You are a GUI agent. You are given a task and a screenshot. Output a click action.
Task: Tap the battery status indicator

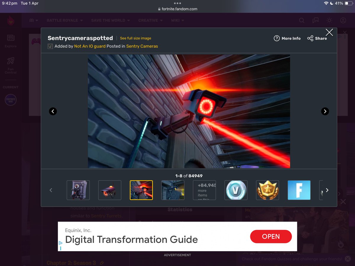(x=348, y=3)
